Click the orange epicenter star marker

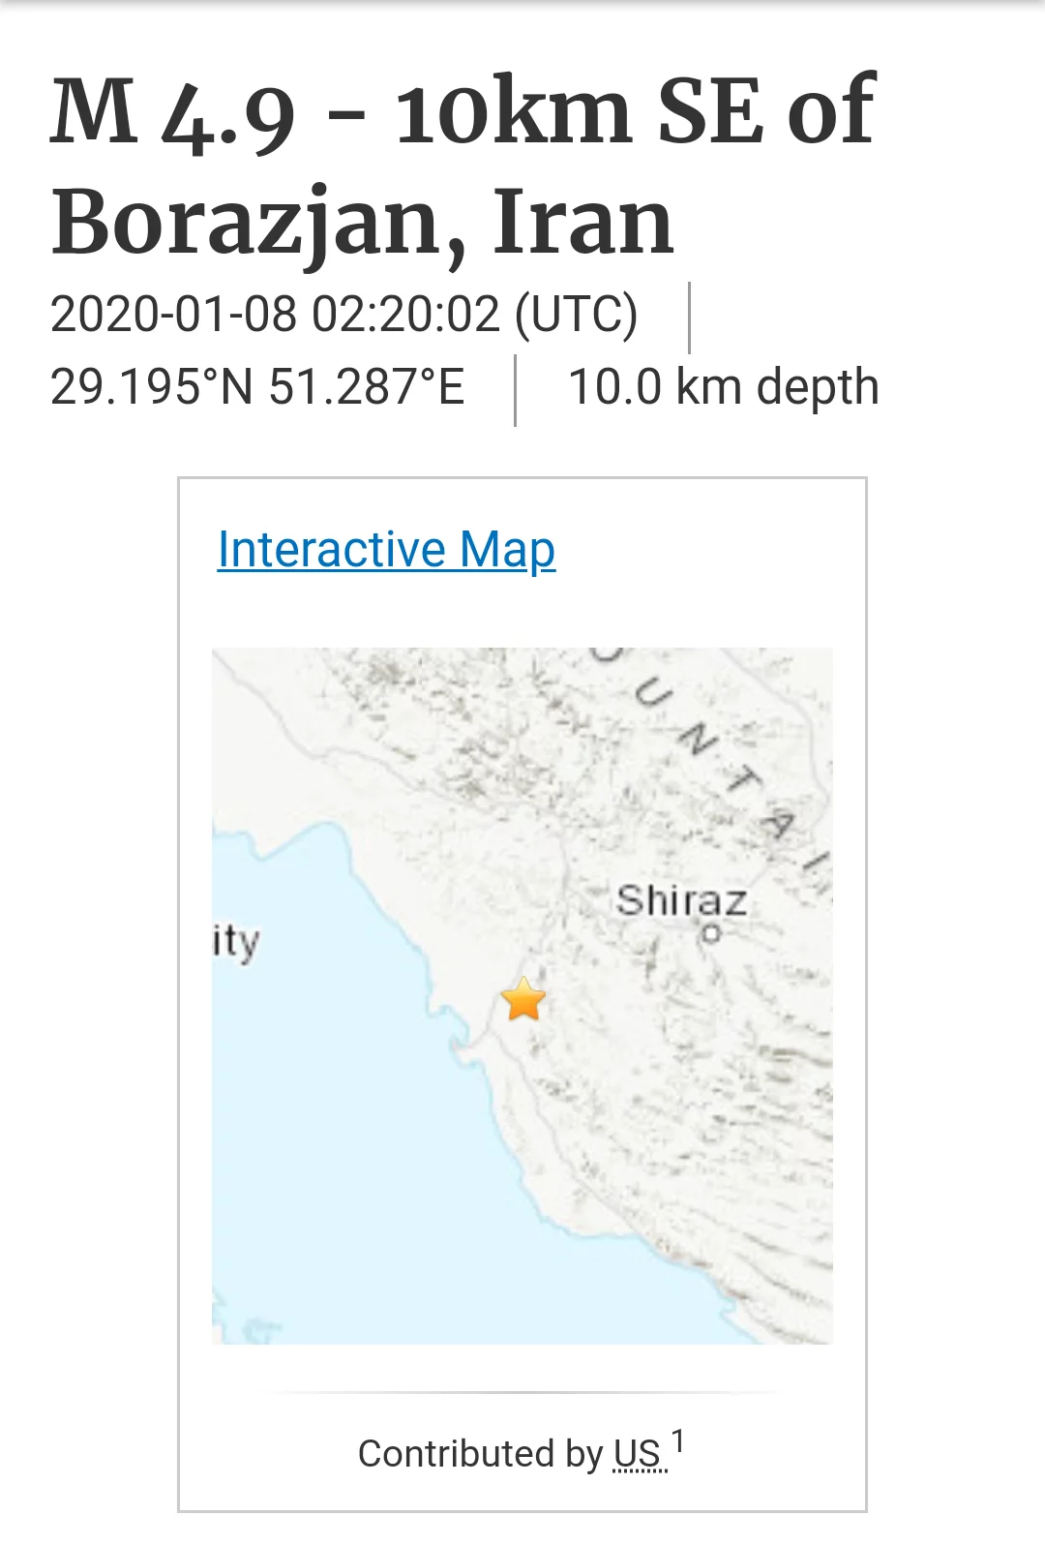click(x=523, y=999)
